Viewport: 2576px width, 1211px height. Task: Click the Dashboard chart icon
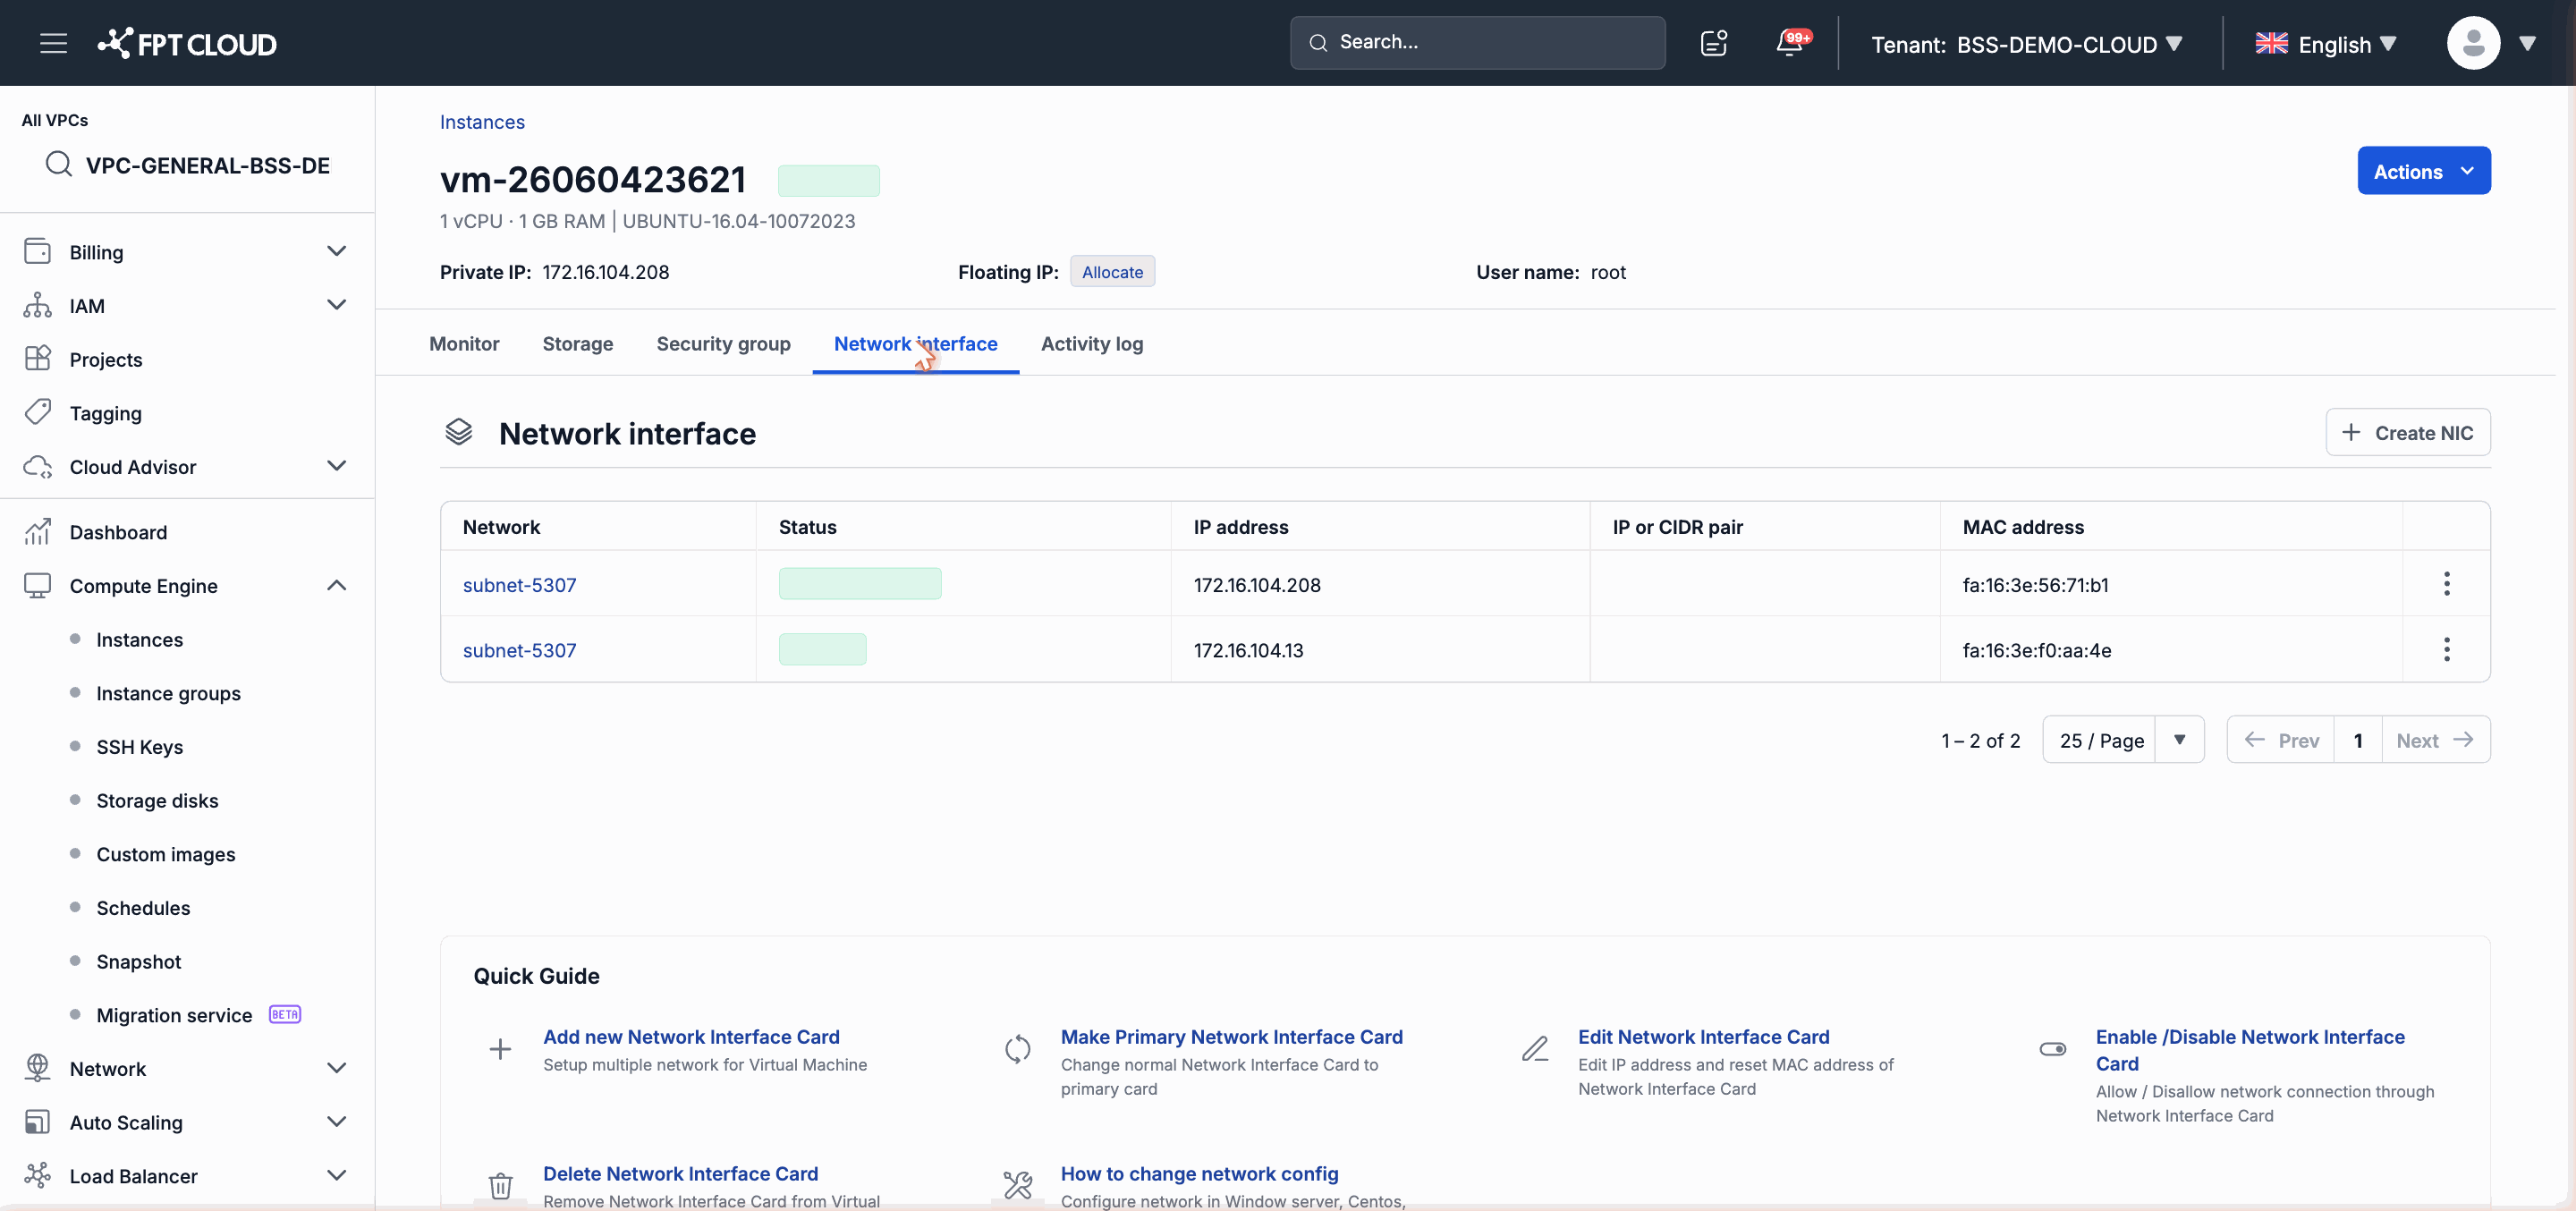[x=37, y=531]
